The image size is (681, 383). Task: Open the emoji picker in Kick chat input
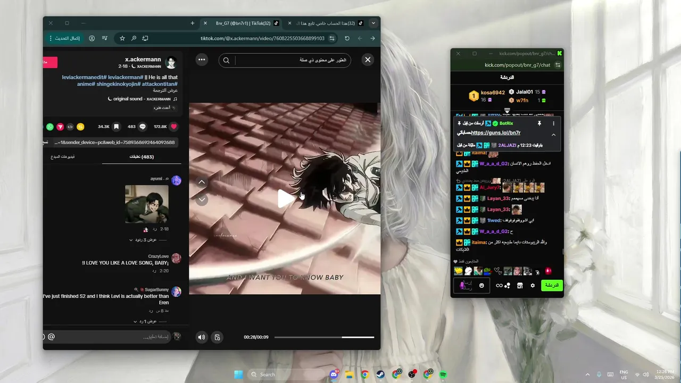[x=481, y=286]
